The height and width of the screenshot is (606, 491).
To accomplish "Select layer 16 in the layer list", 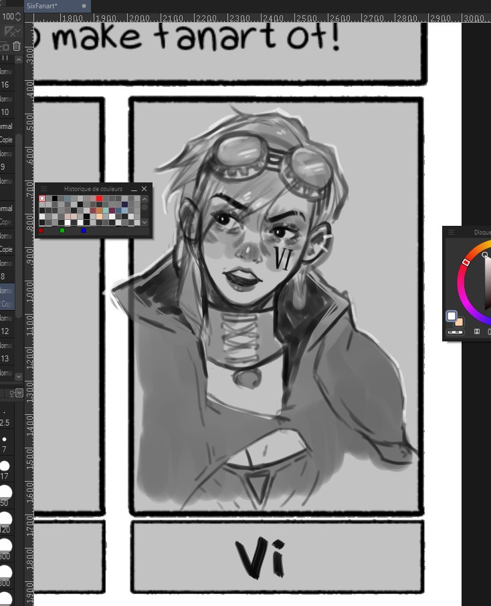I will coord(7,78).
